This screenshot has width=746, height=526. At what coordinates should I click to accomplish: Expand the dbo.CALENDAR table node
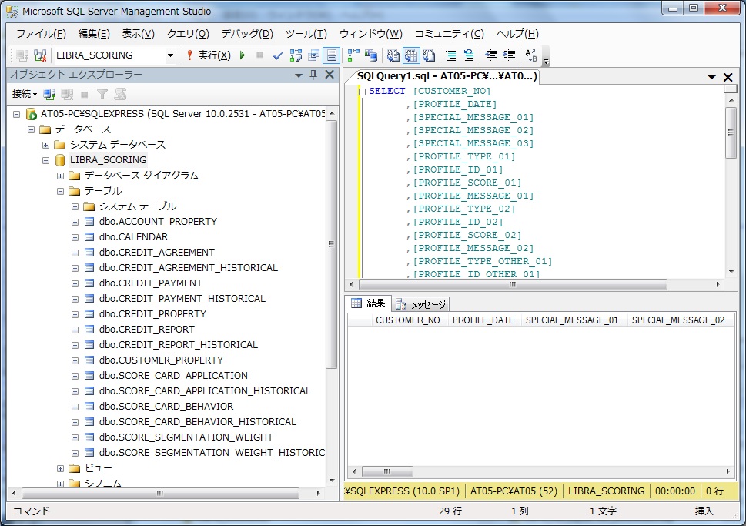coord(75,237)
